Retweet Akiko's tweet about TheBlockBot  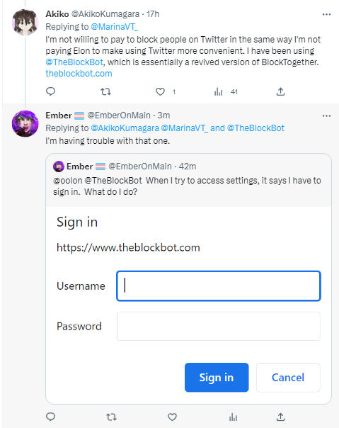tap(105, 91)
